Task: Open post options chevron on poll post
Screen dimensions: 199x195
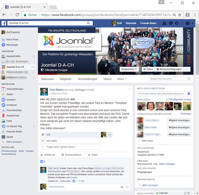Action: (x=129, y=90)
